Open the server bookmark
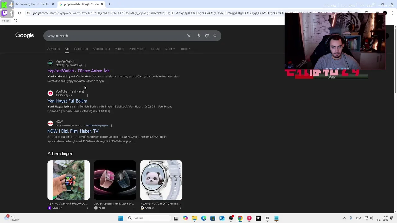The height and width of the screenshot is (223, 397). (x=6, y=21)
